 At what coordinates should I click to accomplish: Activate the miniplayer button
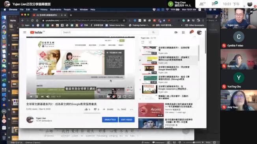(x=119, y=97)
